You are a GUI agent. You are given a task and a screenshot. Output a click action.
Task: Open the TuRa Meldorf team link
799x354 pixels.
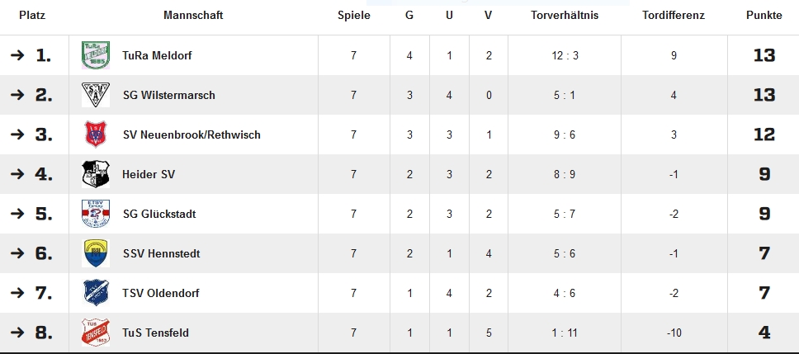tap(157, 55)
